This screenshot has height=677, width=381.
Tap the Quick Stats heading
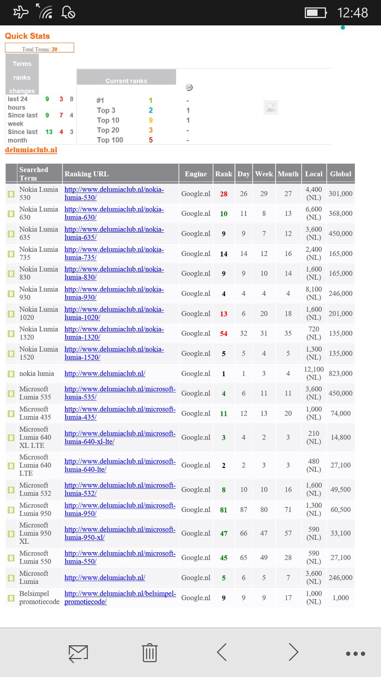tap(28, 36)
